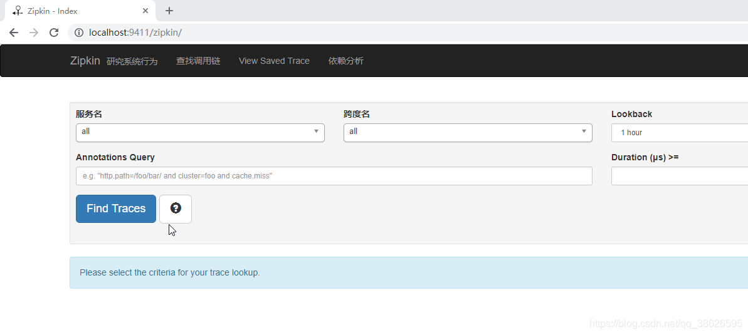
Task: Click the 跨度名 label
Action: [356, 115]
